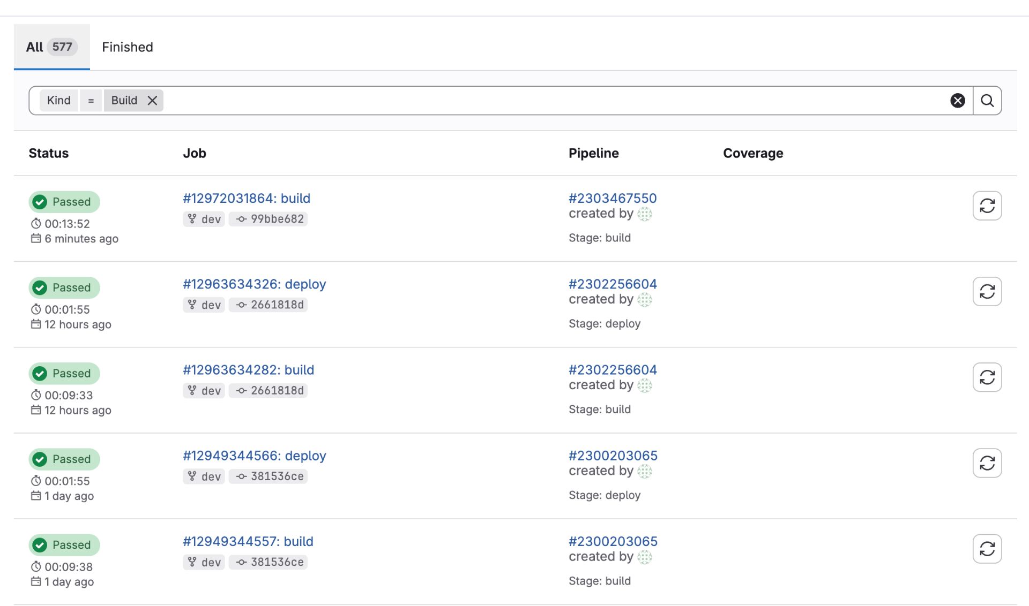Screen dimensions: 1029x606
Task: Retry job #12963634326 deploy
Action: coord(987,291)
